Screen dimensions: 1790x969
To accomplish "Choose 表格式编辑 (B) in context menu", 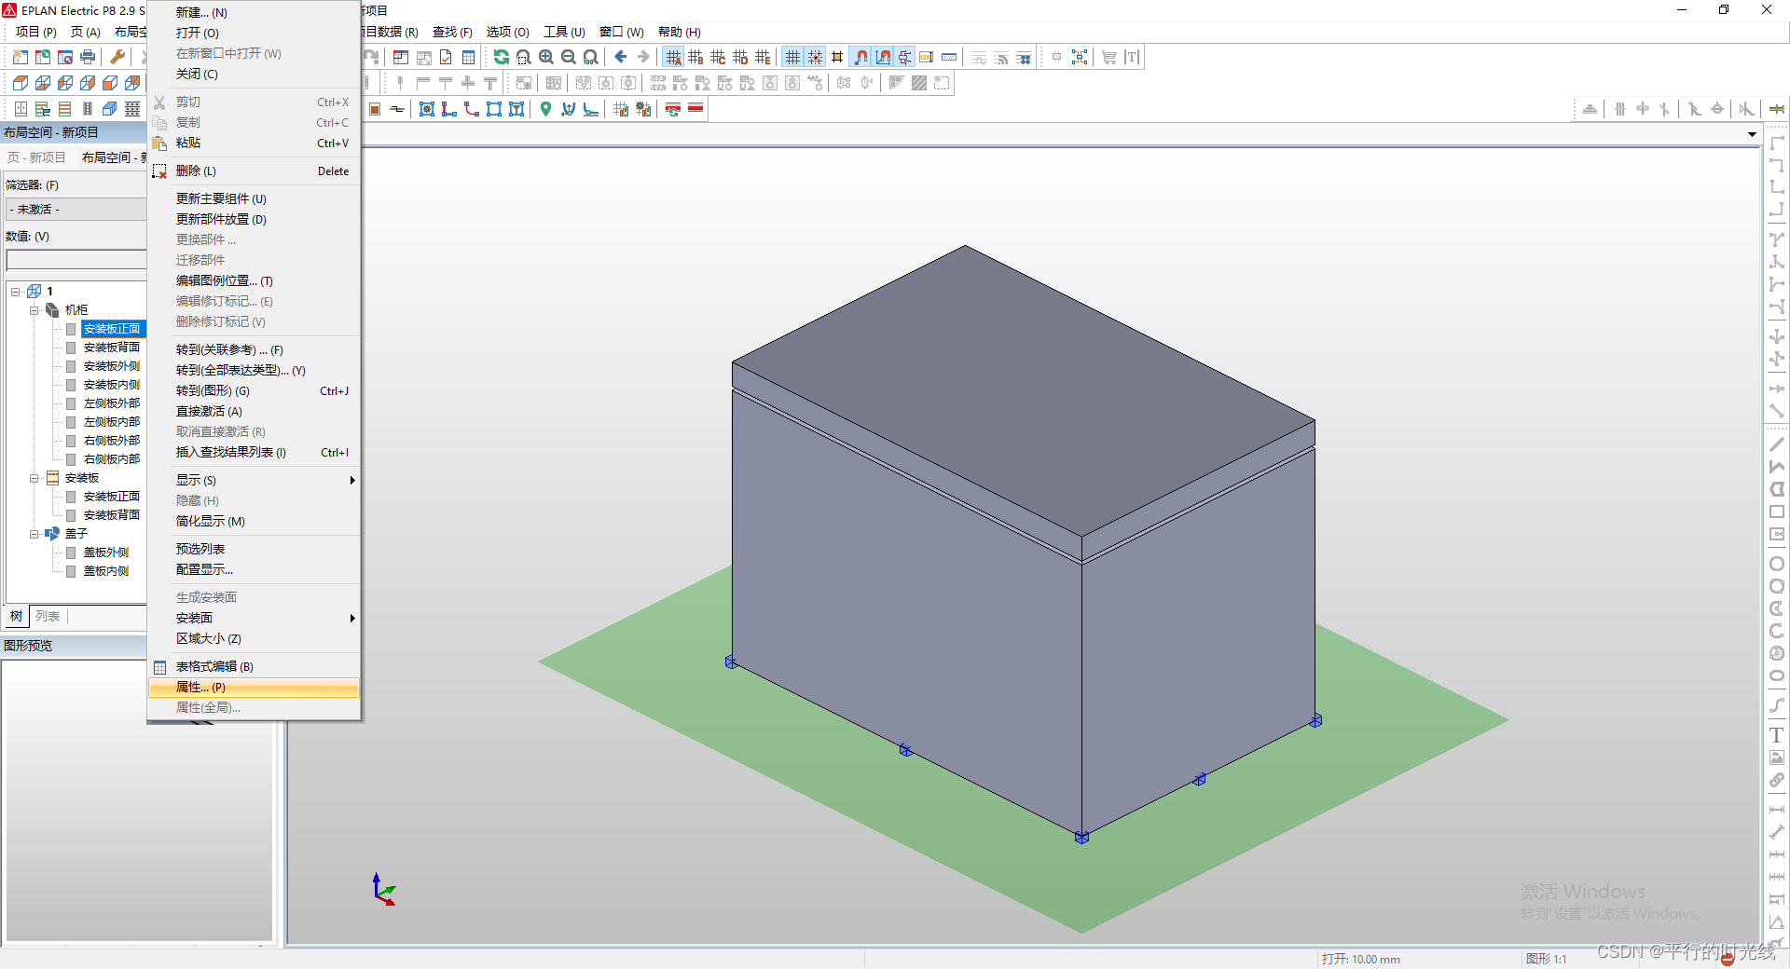I will [x=254, y=666].
